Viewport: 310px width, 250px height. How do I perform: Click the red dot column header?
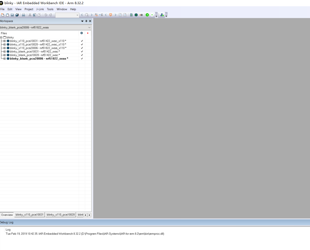(x=88, y=33)
